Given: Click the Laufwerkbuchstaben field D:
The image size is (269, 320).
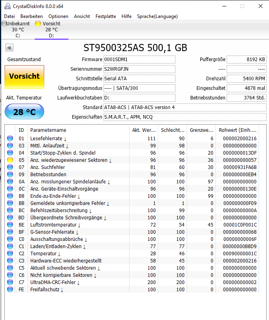Looking at the screenshot, I should [x=139, y=98].
